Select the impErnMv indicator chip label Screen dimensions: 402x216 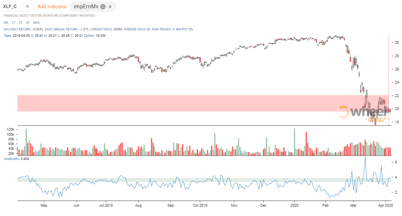click(x=86, y=7)
